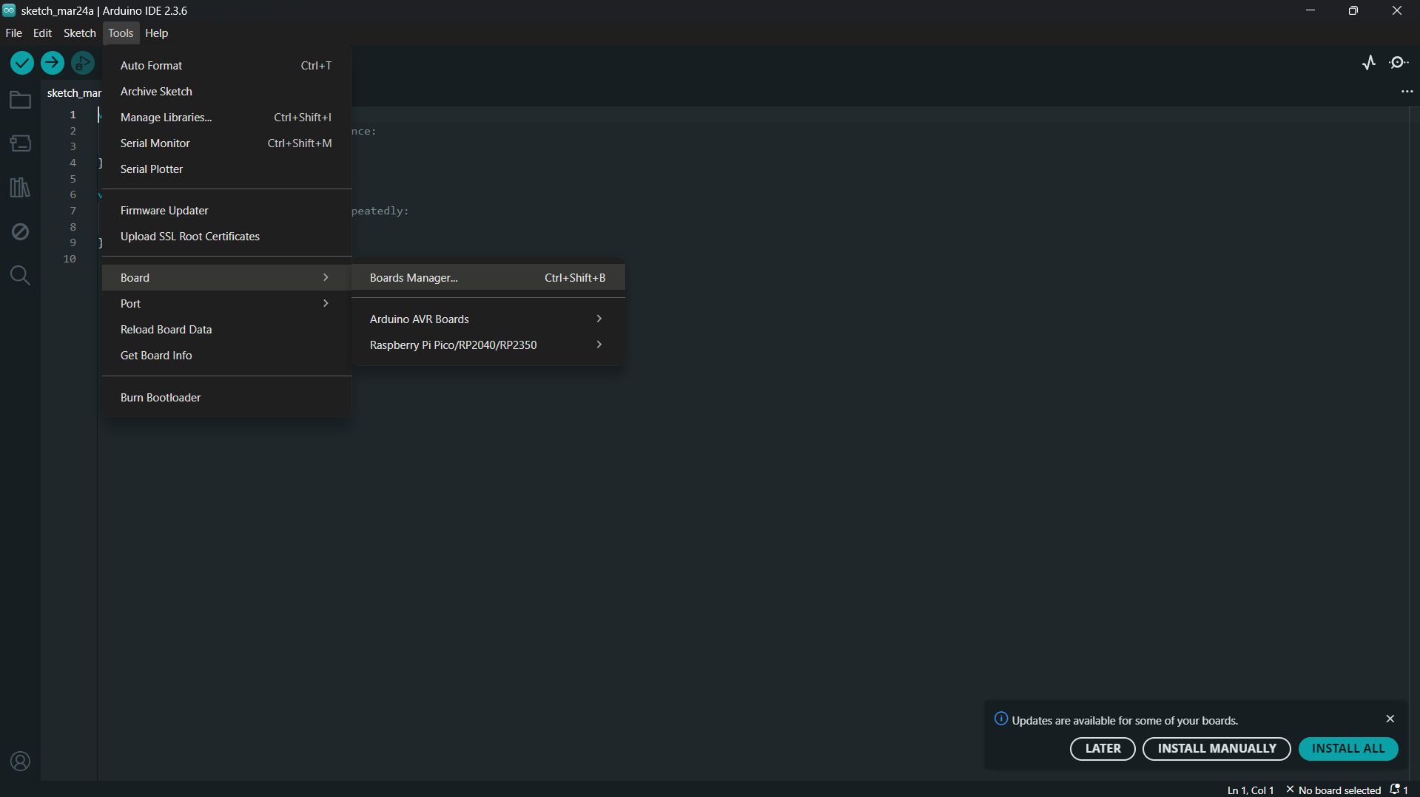Open the File menu
Image resolution: width=1420 pixels, height=797 pixels.
[13, 33]
